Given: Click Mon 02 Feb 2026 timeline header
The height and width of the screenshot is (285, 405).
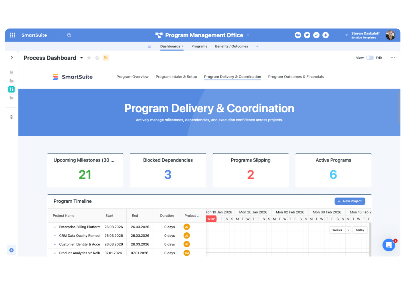Looking at the screenshot, I should pyautogui.click(x=290, y=212).
